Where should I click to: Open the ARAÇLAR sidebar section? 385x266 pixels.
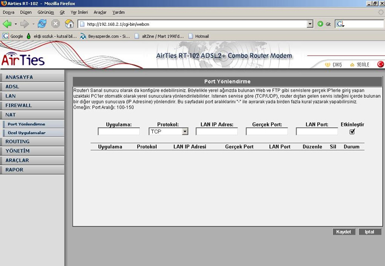[x=32, y=160]
